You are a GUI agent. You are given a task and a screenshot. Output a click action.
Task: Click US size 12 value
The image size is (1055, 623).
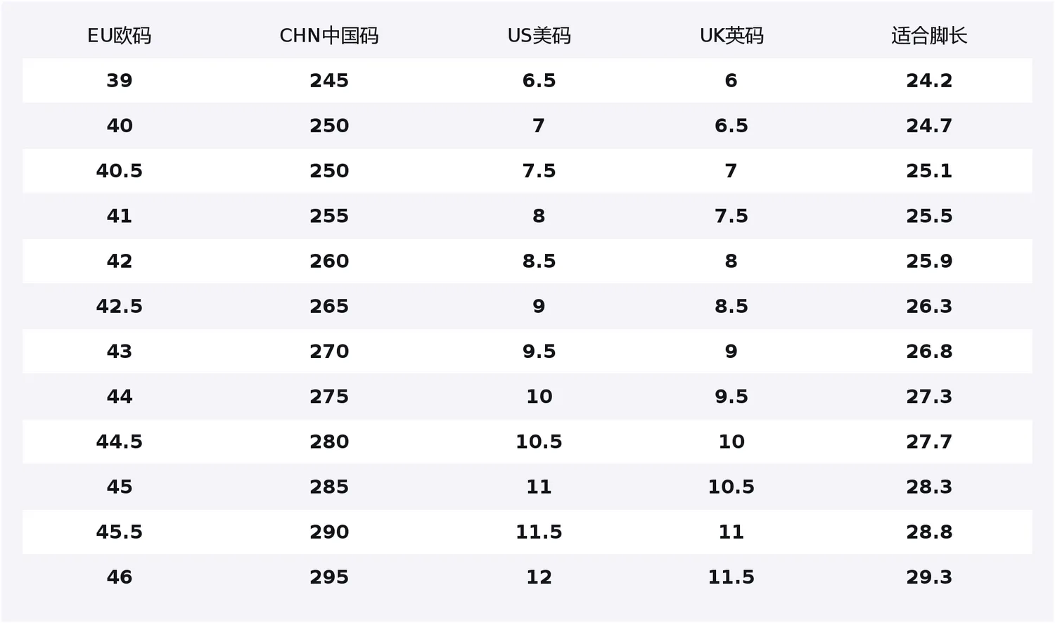pyautogui.click(x=539, y=577)
